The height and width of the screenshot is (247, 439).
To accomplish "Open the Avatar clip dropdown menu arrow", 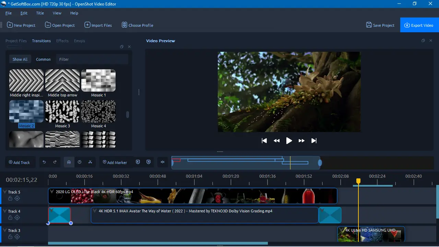I will 95,211.
